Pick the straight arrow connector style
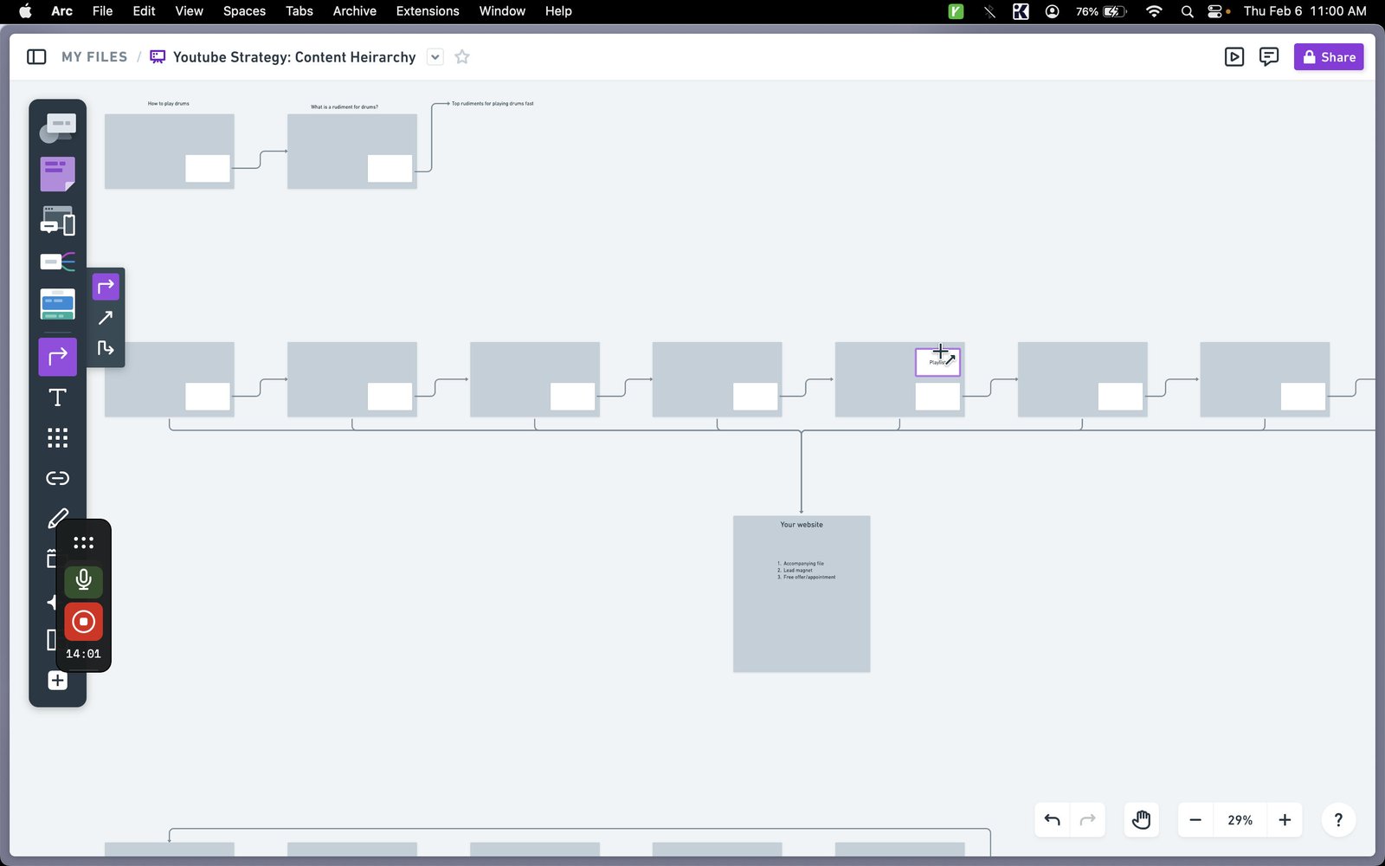Image resolution: width=1385 pixels, height=866 pixels. click(106, 318)
